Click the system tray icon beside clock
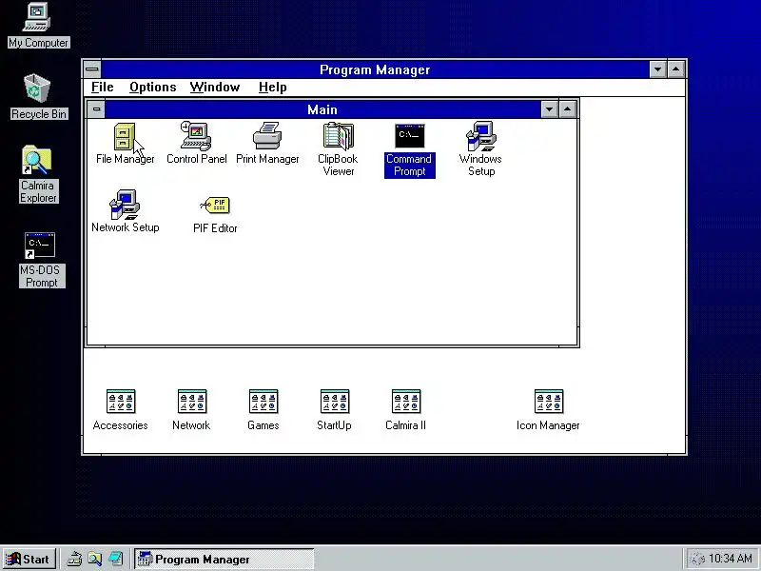Viewport: 761px width, 571px height. point(697,560)
